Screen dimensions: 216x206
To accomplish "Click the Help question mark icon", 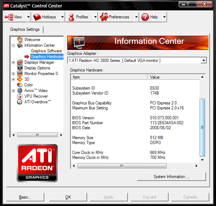I will (x=145, y=17).
